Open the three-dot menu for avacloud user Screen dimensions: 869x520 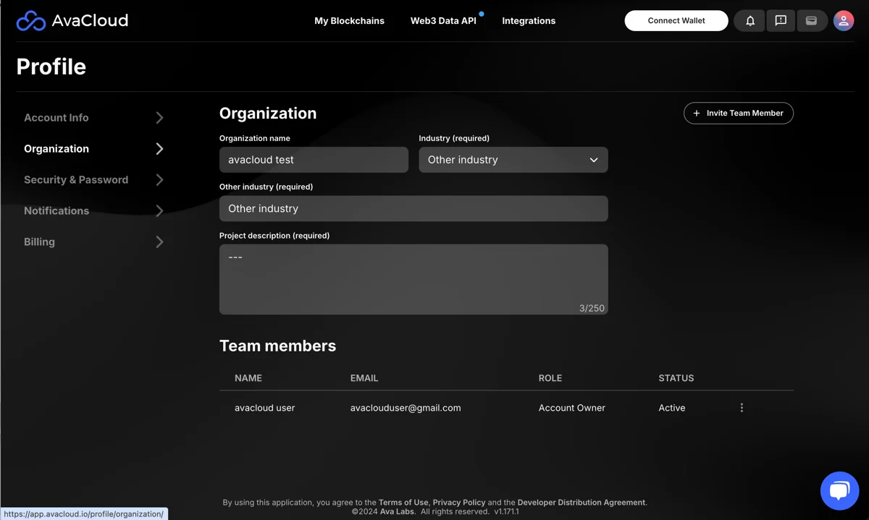[742, 408]
